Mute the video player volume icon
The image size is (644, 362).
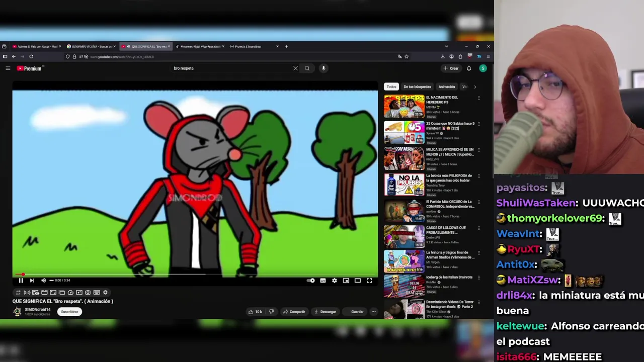43,281
